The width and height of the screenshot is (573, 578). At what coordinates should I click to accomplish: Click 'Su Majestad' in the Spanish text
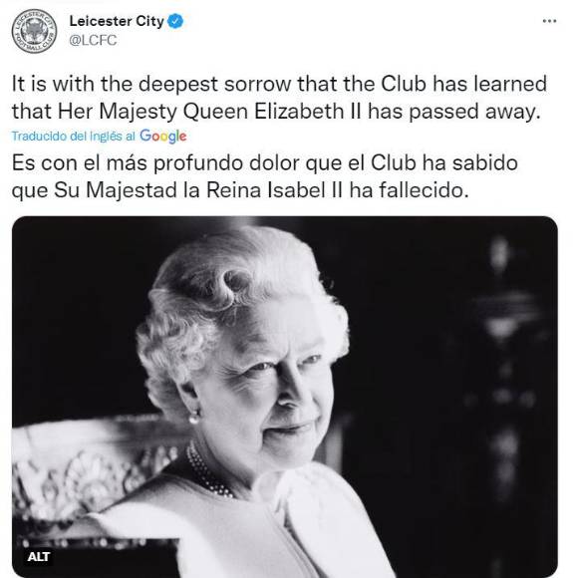tap(116, 191)
